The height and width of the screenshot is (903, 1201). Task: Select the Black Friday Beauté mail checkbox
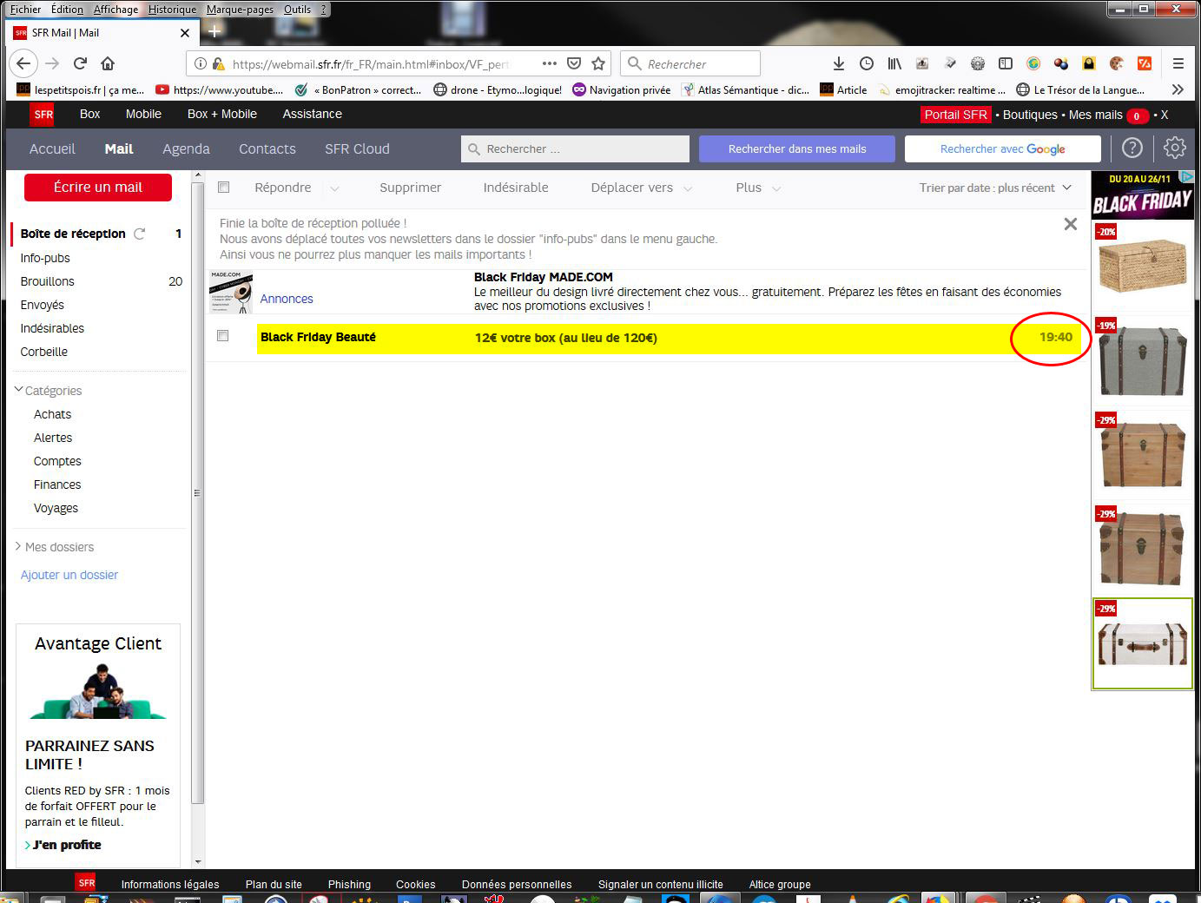point(223,336)
